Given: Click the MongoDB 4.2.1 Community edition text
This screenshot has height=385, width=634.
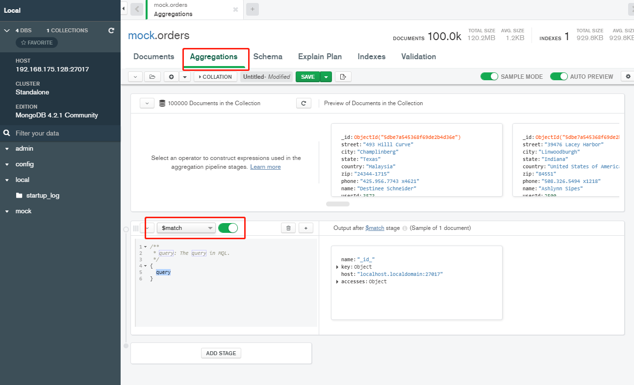Looking at the screenshot, I should 57,115.
